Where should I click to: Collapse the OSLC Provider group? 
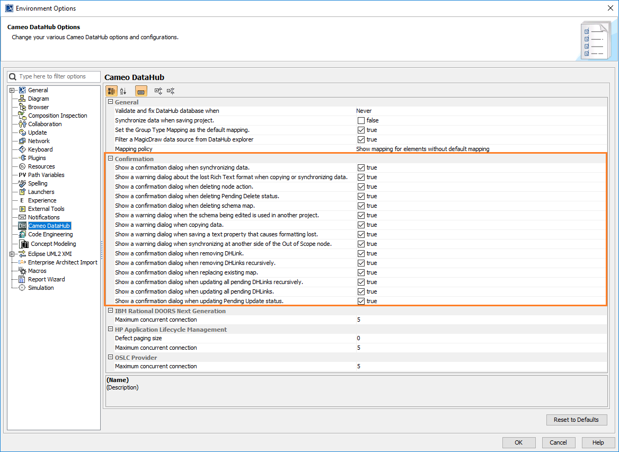point(111,357)
